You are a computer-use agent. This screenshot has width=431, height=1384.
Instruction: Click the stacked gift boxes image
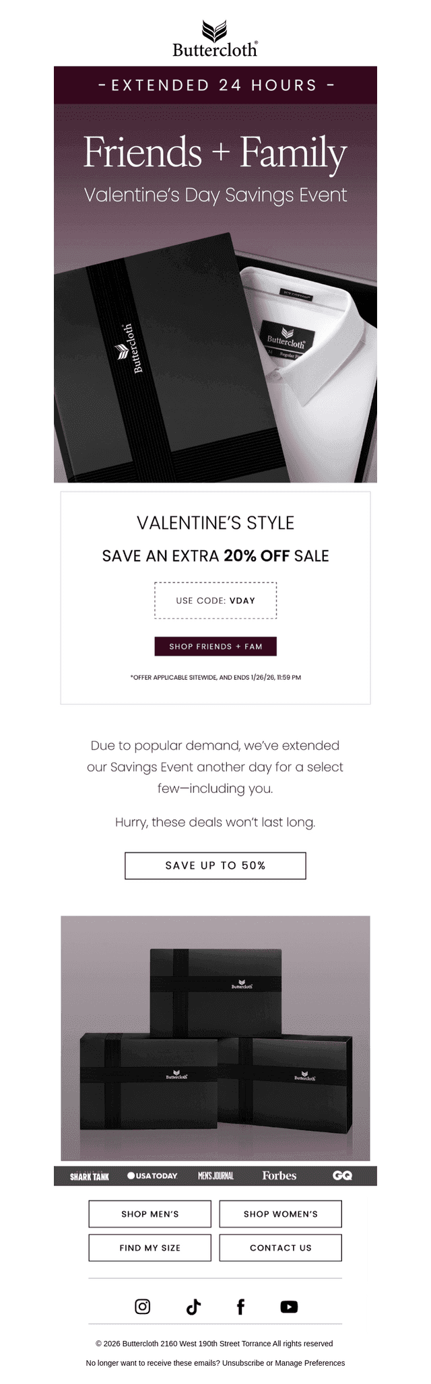click(215, 1038)
